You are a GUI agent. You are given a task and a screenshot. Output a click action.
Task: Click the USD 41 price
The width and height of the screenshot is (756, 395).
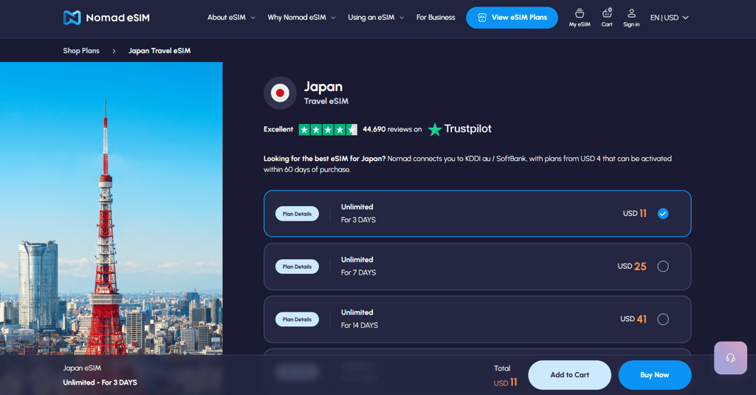[x=633, y=319]
